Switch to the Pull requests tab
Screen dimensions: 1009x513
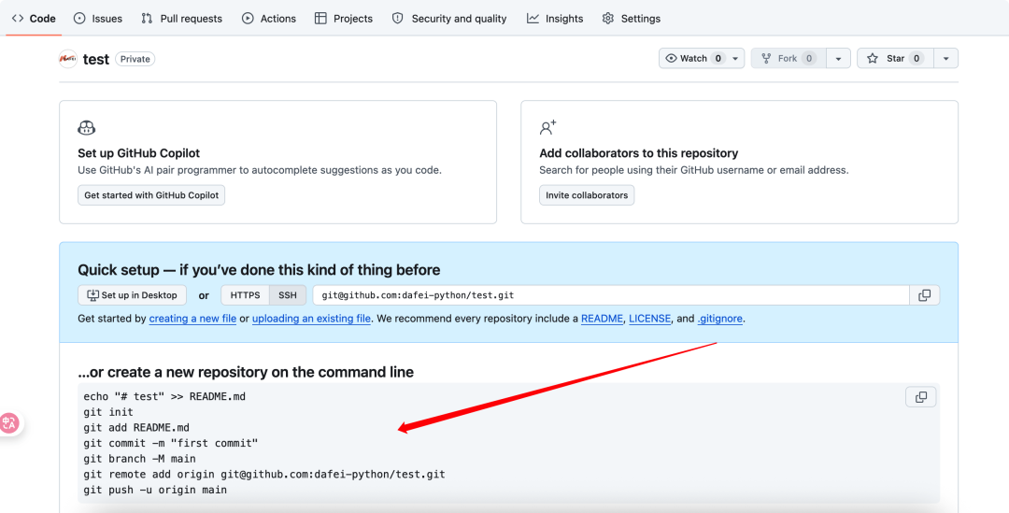click(x=181, y=19)
